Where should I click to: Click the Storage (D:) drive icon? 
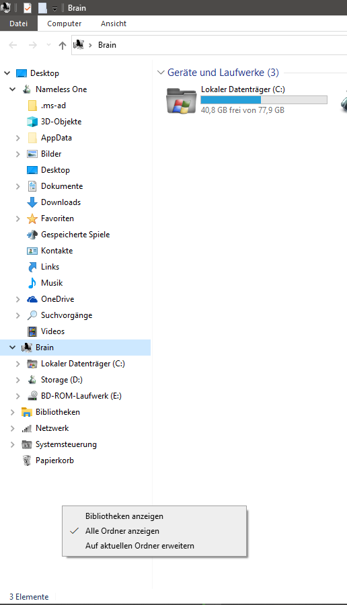(32, 380)
